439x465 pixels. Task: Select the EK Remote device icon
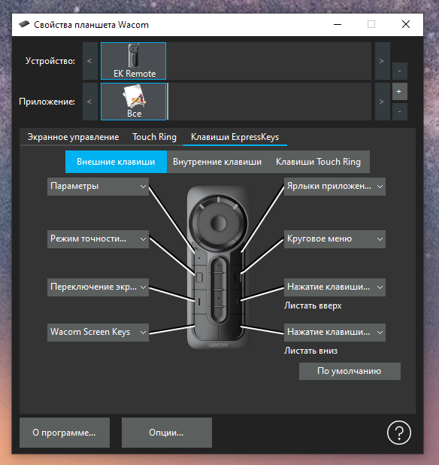point(133,61)
